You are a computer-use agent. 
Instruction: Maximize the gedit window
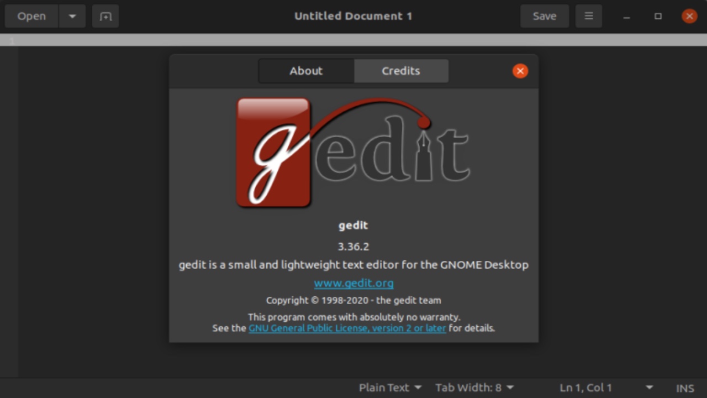[658, 17]
